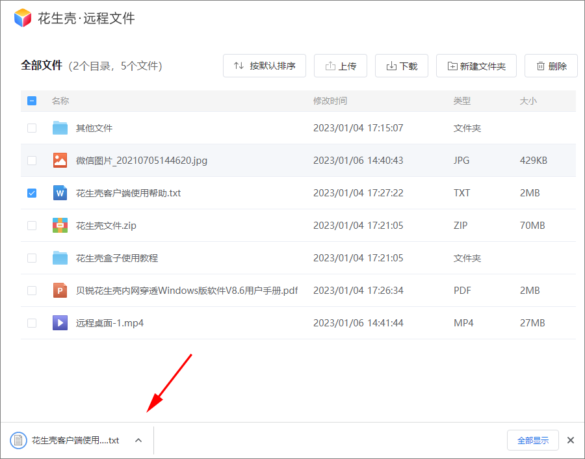Expand the download item chevron menu
585x459 pixels.
138,440
